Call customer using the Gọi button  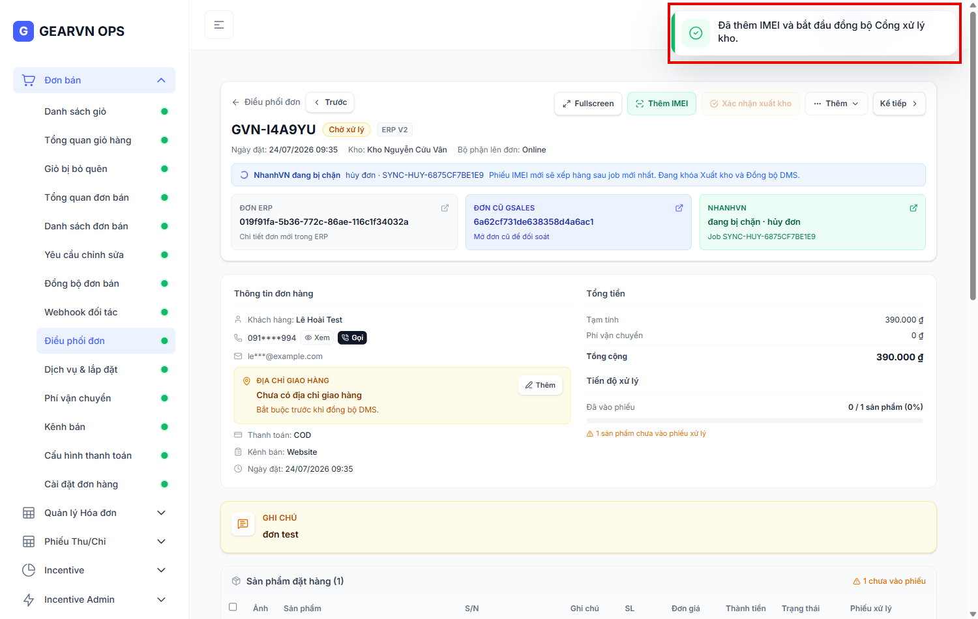[x=352, y=338]
